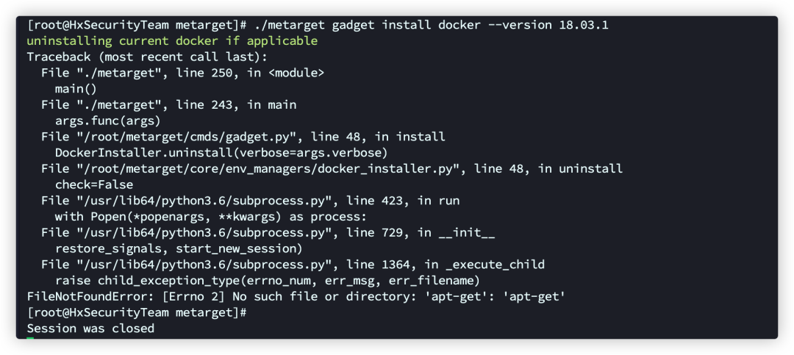Viewport: 794px width, 355px height.
Task: Click the '_execute_child' line 1364 entry
Action: point(293,265)
